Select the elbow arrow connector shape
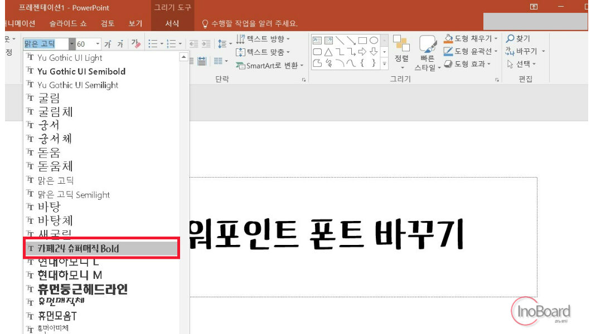Viewport: 591px width, 334px height. tap(351, 52)
